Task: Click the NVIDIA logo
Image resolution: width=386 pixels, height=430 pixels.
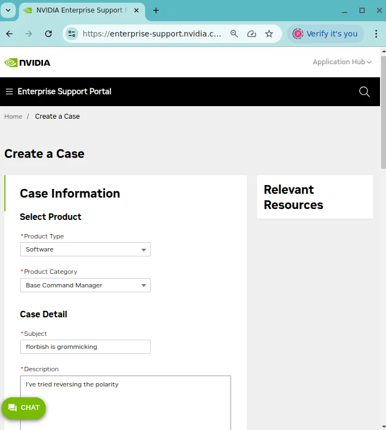Action: (27, 63)
